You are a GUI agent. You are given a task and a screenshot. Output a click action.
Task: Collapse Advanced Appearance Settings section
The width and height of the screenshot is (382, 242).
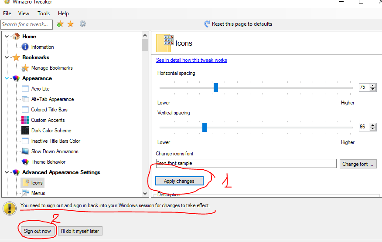[x=7, y=172]
